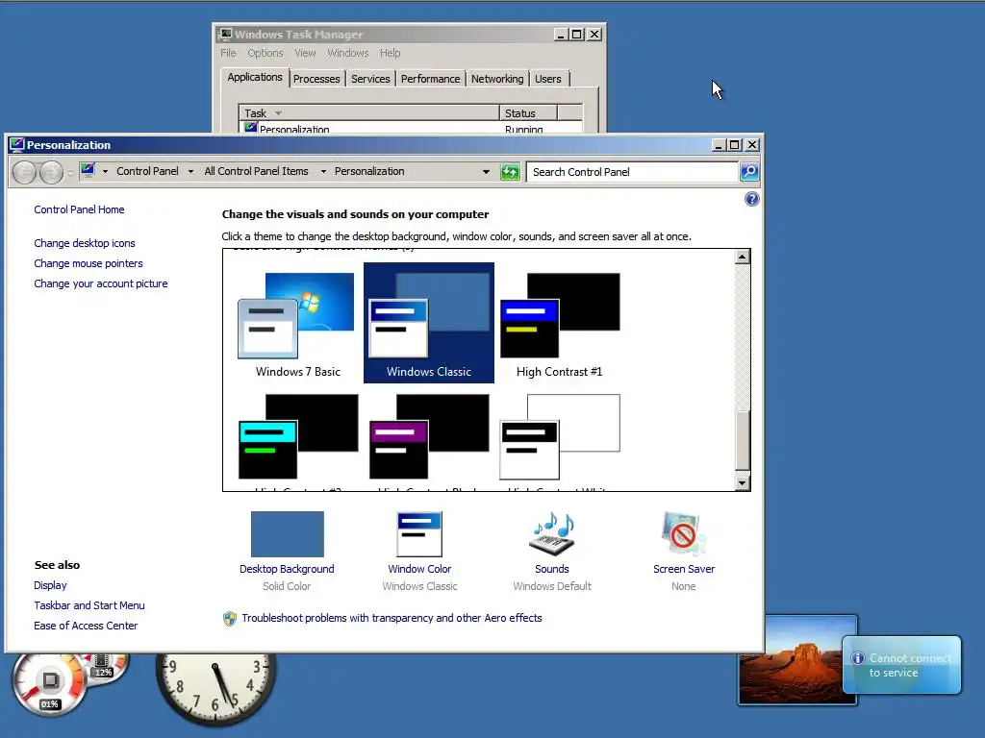Switch to the Users tab
Screen dimensions: 985x738
pos(547,79)
